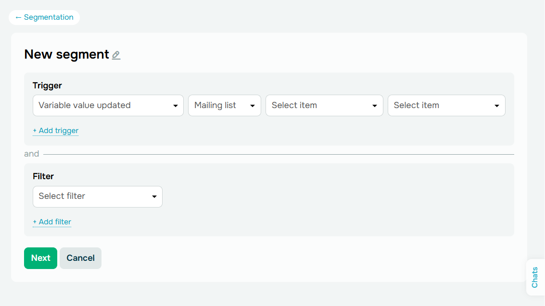Proceed with the Next button

41,258
